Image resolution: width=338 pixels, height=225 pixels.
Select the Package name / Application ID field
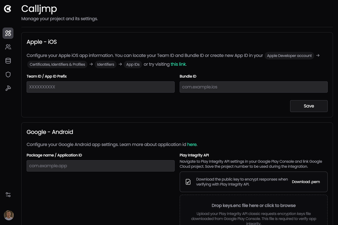(x=101, y=166)
